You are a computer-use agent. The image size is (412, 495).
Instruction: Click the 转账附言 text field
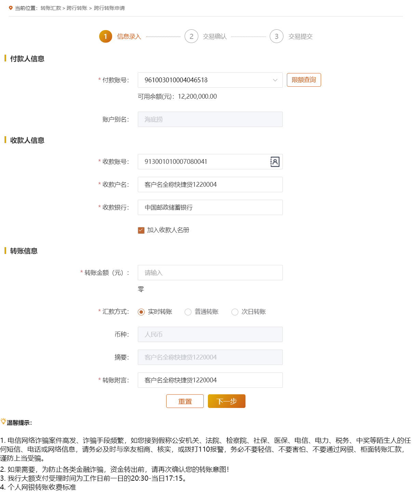click(210, 380)
